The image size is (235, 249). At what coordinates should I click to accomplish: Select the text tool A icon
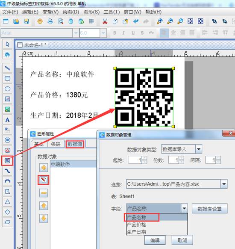click(x=7, y=119)
